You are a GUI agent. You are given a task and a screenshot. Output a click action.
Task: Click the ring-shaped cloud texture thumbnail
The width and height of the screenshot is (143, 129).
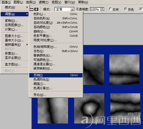pyautogui.click(x=89, y=108)
